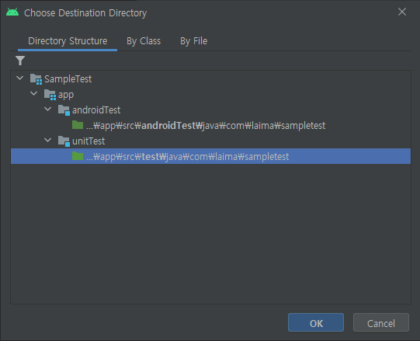Dismiss dialog with Cancel button

point(381,322)
